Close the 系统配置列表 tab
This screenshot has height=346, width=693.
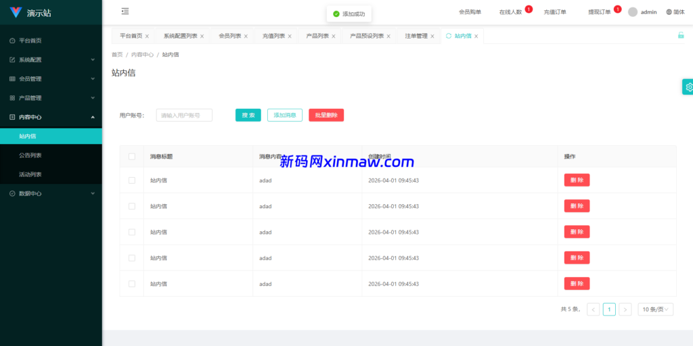[202, 36]
